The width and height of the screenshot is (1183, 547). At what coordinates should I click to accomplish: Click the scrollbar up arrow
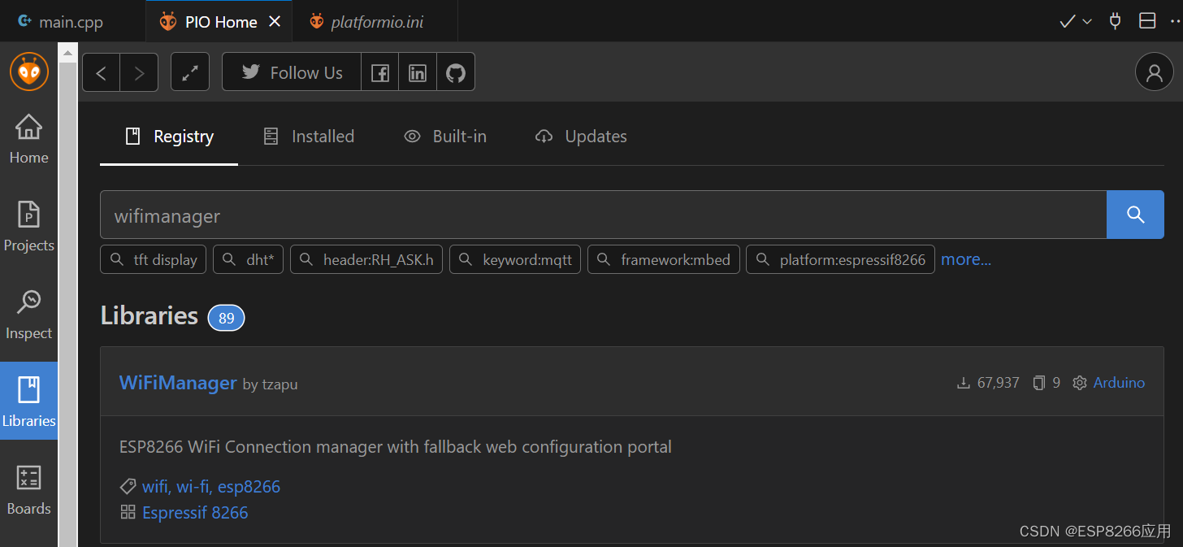tap(68, 52)
